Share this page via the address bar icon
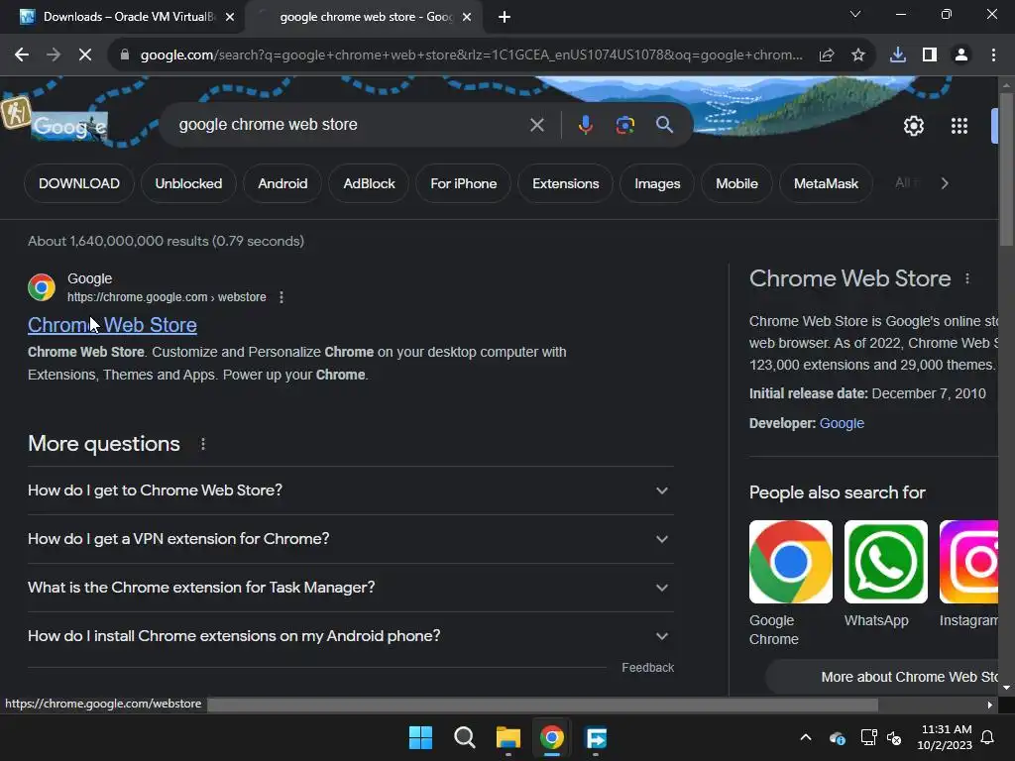This screenshot has width=1015, height=761. tap(826, 55)
